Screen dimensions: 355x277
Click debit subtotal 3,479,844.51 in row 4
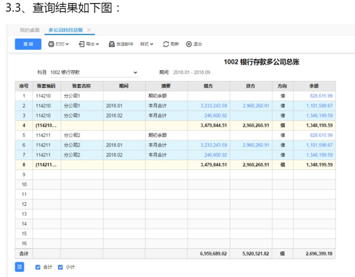(214, 126)
